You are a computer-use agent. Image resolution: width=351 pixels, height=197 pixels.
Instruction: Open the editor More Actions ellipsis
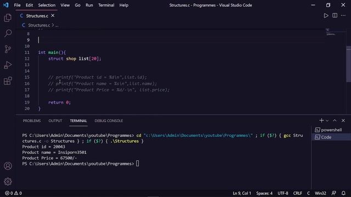[343, 15]
